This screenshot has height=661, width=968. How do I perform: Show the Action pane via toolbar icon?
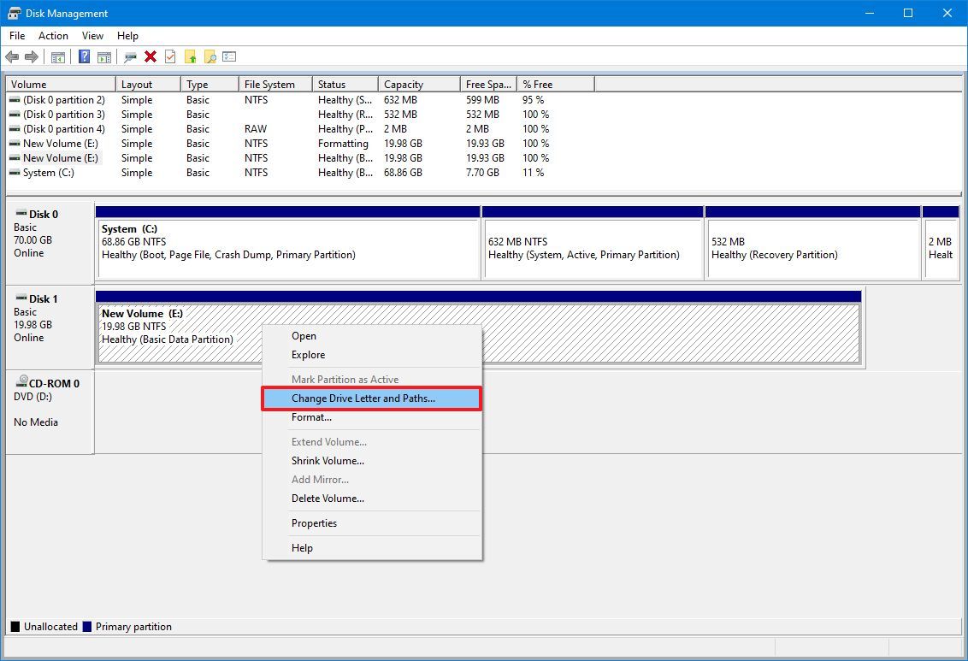pos(103,56)
